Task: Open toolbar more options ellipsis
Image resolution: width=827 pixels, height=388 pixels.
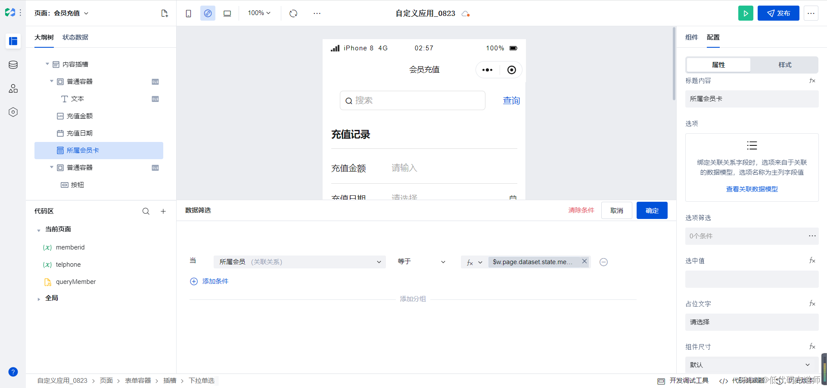Action: [x=317, y=13]
